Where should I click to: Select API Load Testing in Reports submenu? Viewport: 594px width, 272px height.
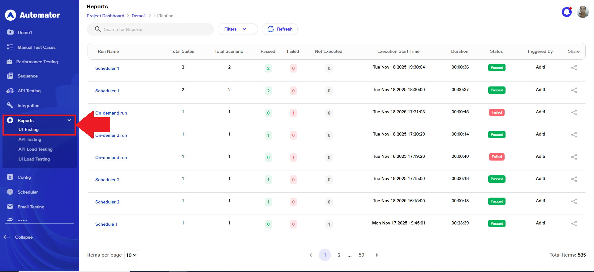coord(35,149)
